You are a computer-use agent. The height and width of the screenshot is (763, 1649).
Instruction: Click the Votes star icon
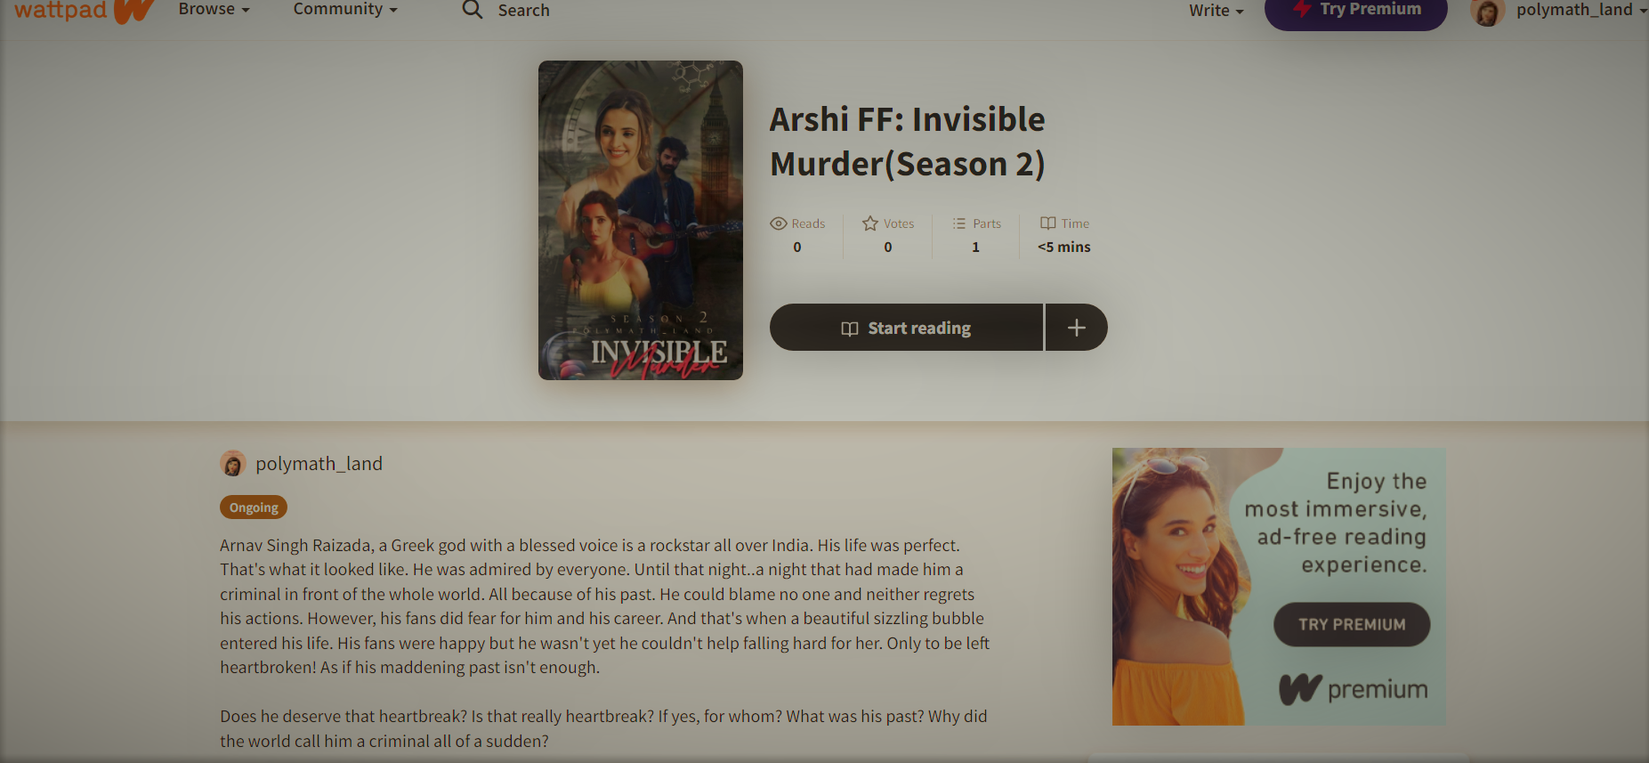coord(870,223)
